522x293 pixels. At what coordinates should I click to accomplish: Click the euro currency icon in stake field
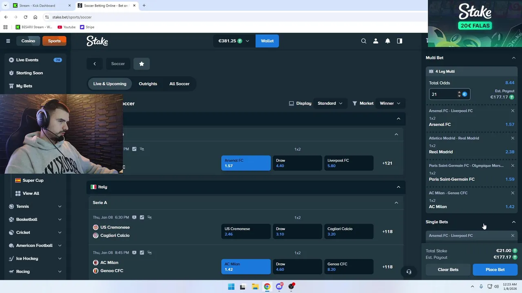pos(464,94)
